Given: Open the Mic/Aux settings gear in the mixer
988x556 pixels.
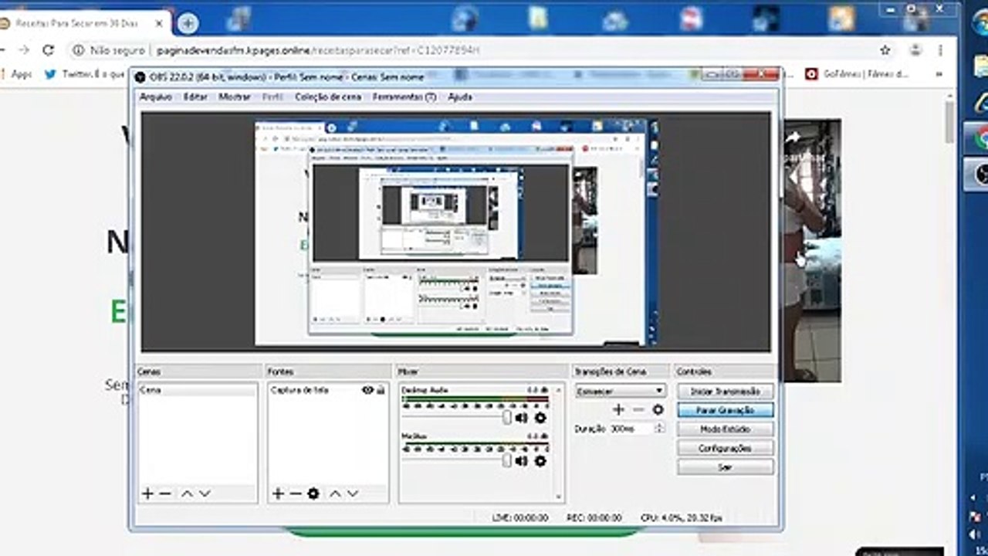Looking at the screenshot, I should [x=540, y=461].
